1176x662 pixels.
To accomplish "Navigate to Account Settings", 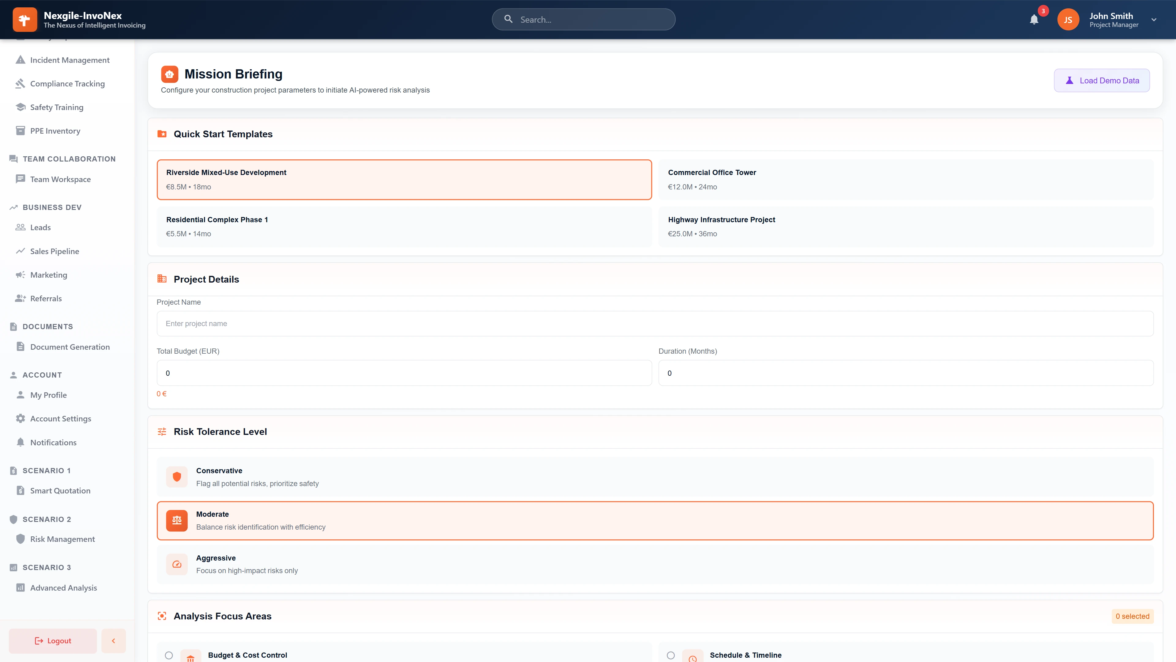I will point(61,418).
